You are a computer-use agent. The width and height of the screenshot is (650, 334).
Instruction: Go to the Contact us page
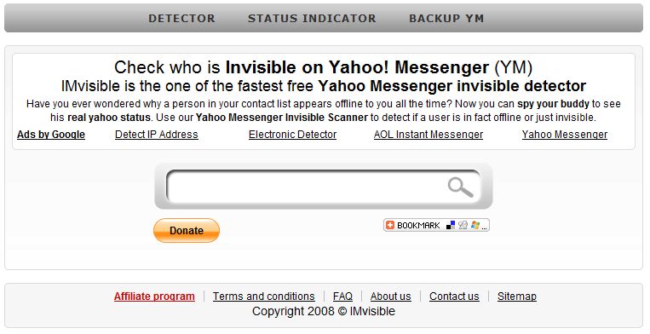pyautogui.click(x=454, y=297)
